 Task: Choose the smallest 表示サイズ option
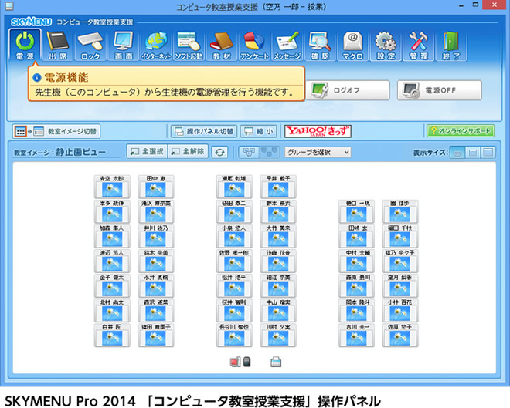[457, 152]
